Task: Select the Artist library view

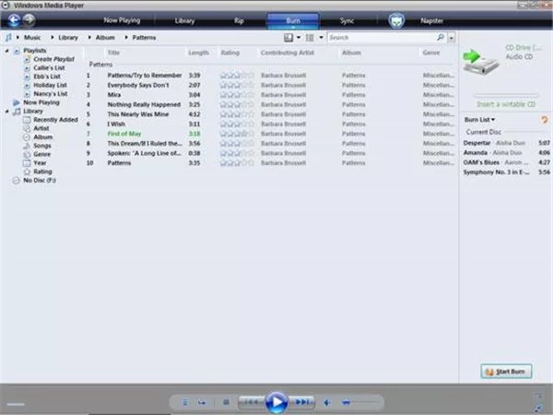Action: click(41, 128)
